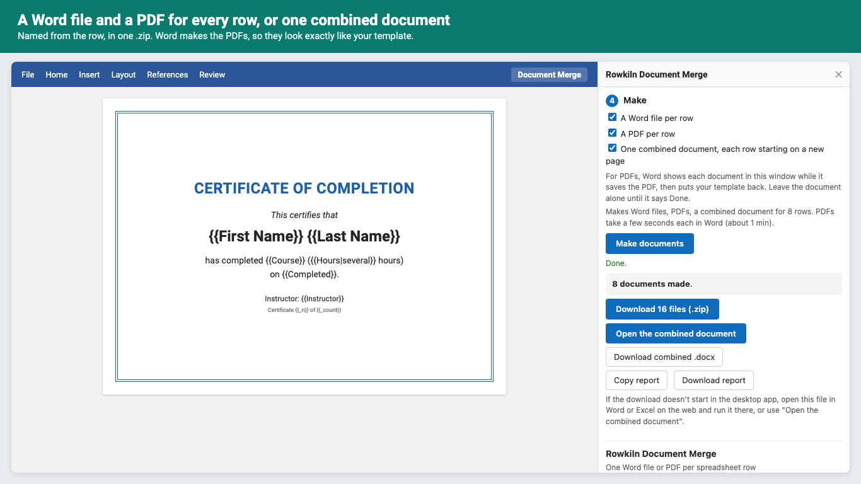The image size is (861, 484).
Task: Disable the one combined document option
Action: pyautogui.click(x=612, y=148)
